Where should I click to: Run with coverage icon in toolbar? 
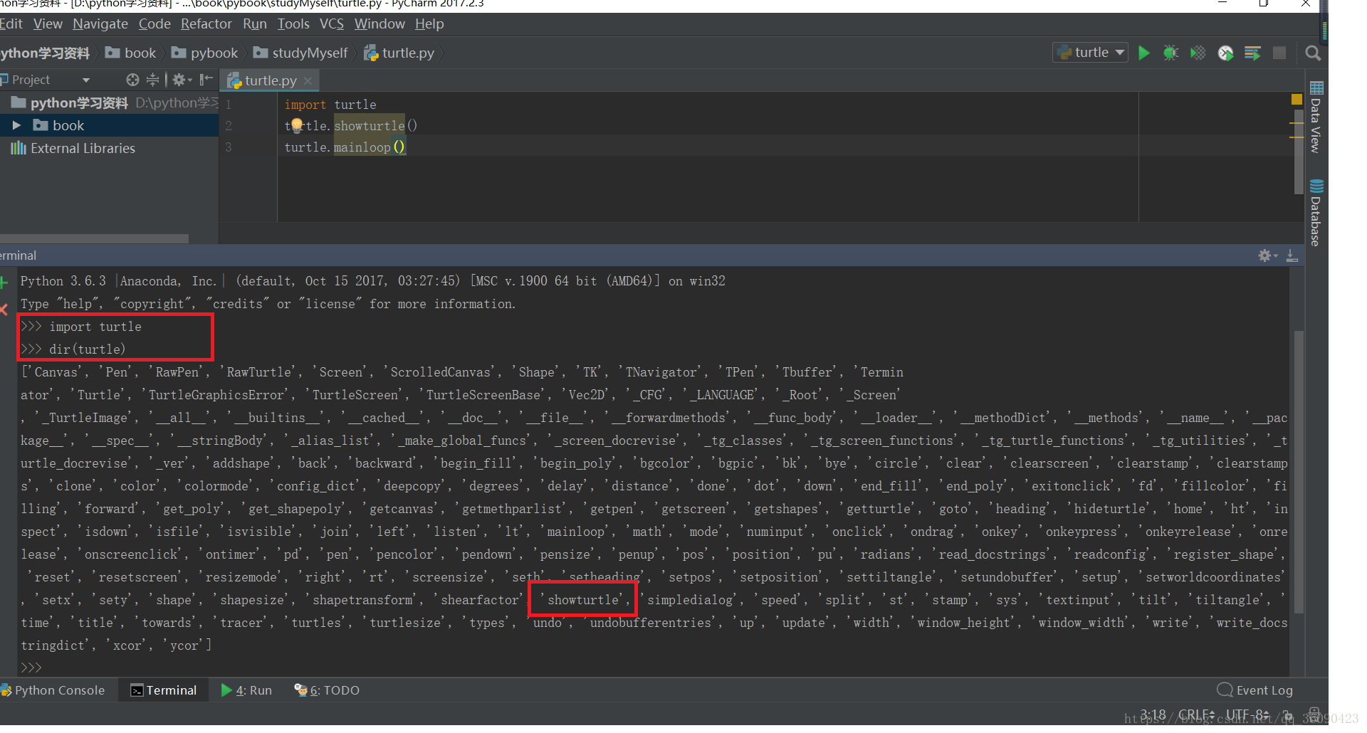point(1198,53)
